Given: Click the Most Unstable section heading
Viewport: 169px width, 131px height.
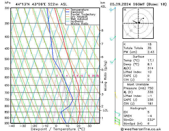Looking at the screenshot, I should click(138, 84).
